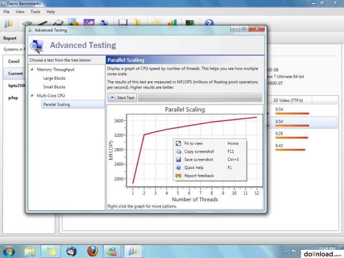
Task: Open the Tools menu
Action: point(35,12)
